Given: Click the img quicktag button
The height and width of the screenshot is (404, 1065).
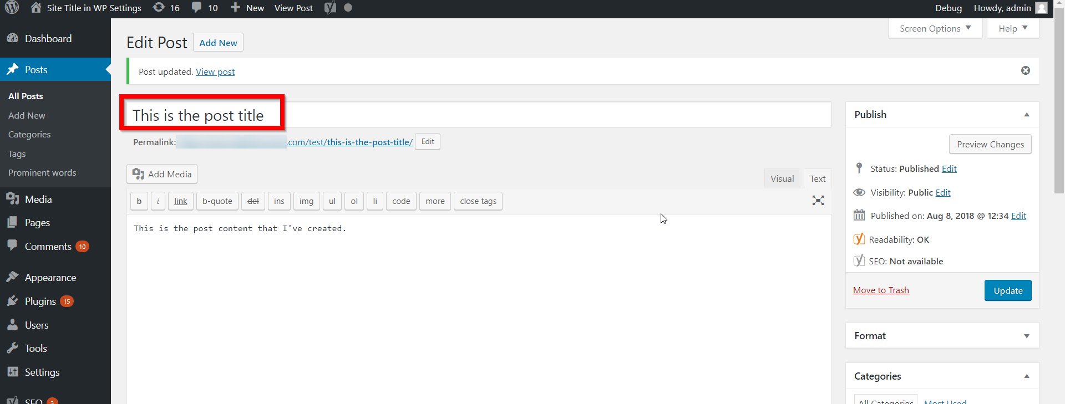Looking at the screenshot, I should coord(307,201).
